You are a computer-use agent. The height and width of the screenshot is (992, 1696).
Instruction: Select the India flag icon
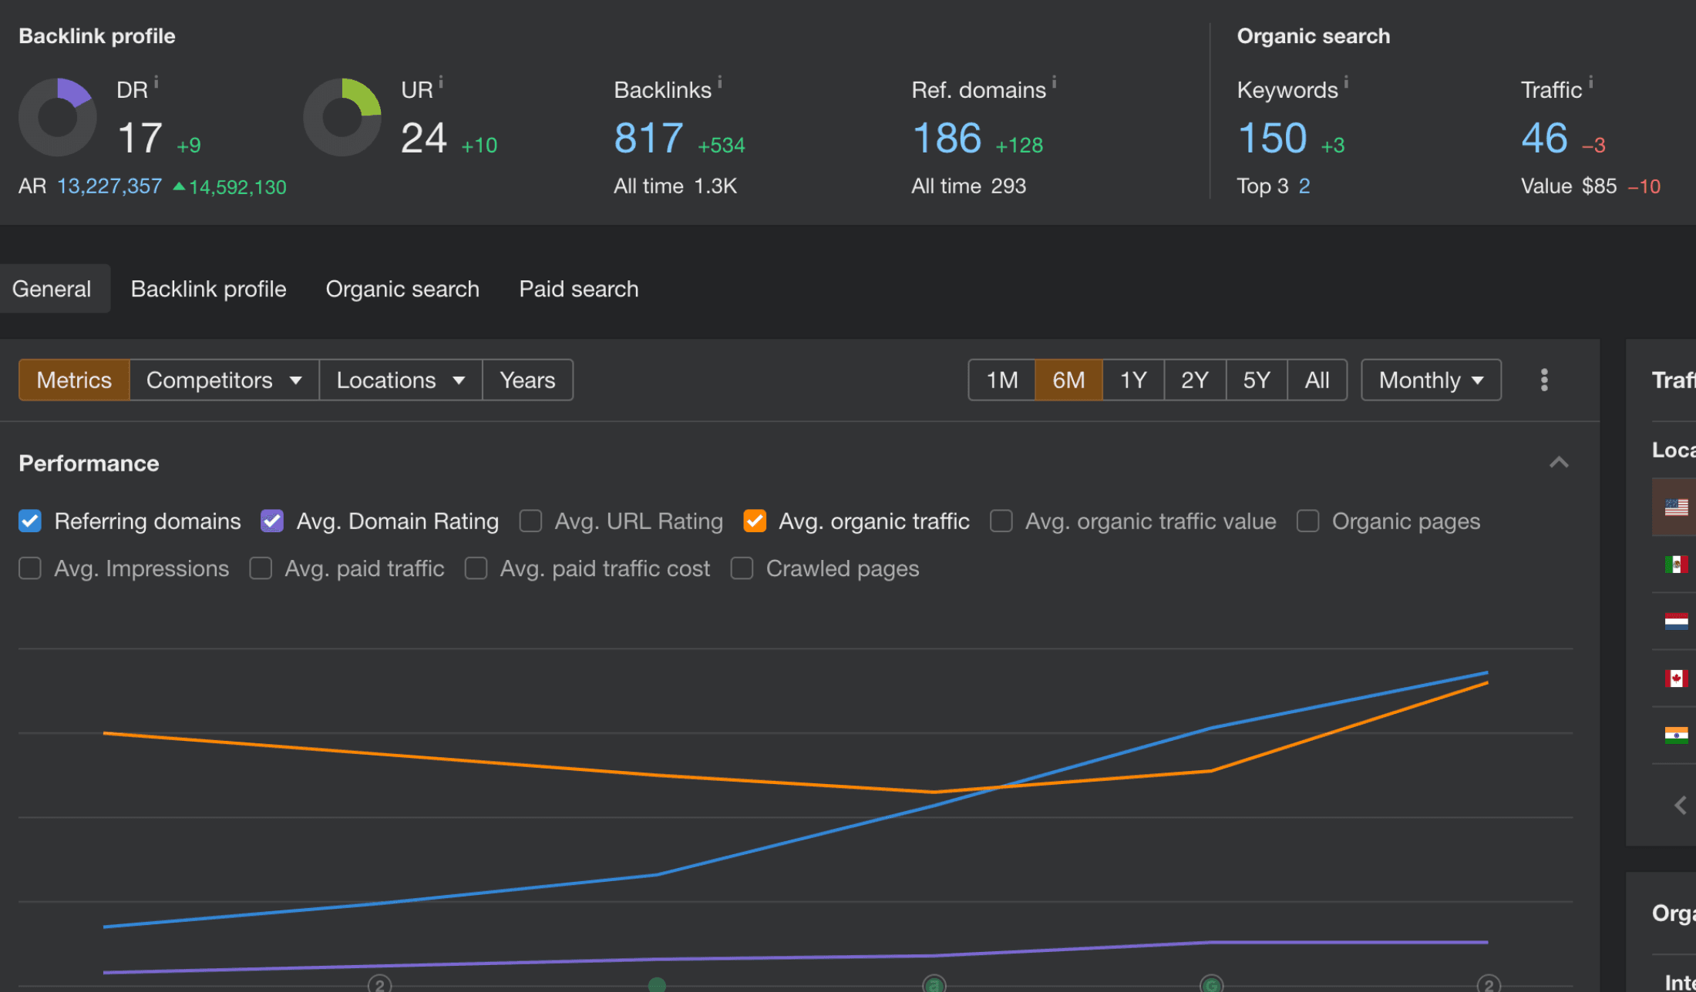(x=1676, y=736)
